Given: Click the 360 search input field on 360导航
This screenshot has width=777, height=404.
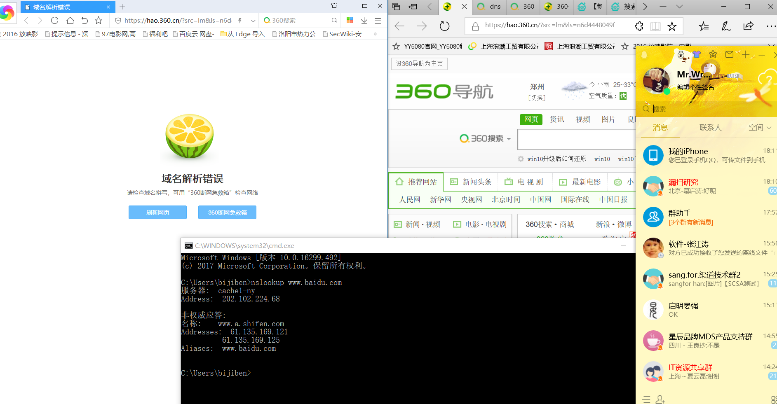Looking at the screenshot, I should pyautogui.click(x=576, y=139).
